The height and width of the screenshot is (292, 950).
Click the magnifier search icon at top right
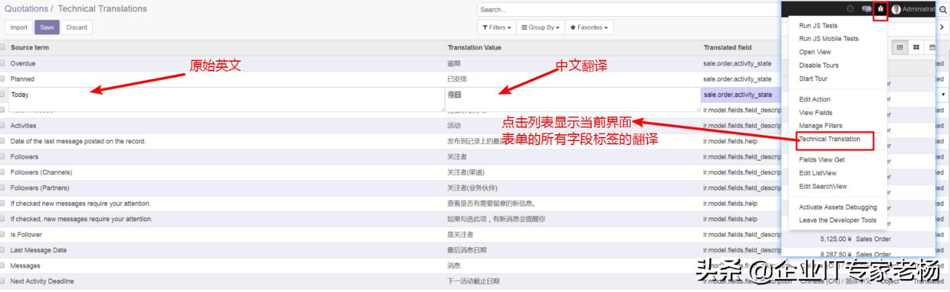click(942, 10)
